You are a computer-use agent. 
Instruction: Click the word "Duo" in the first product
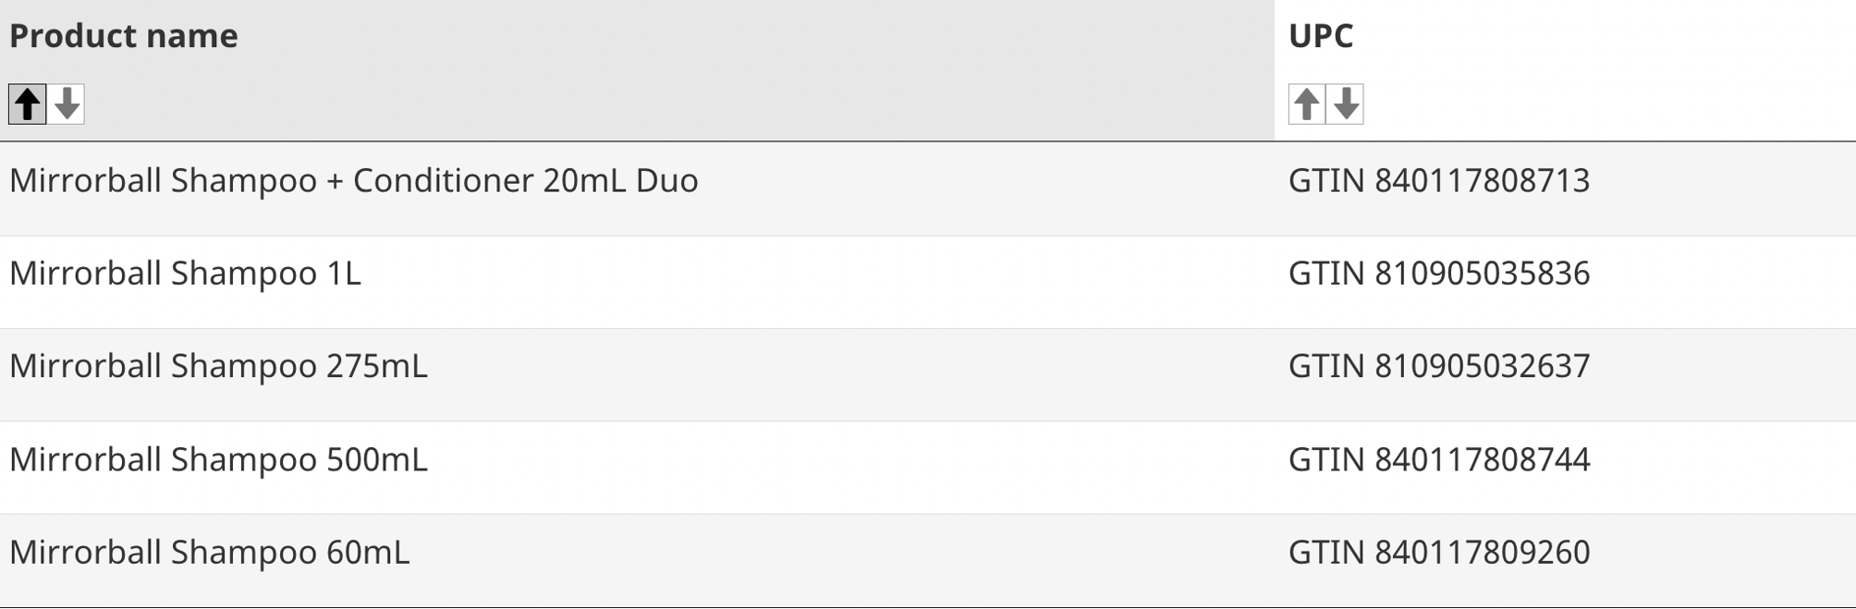click(x=666, y=180)
